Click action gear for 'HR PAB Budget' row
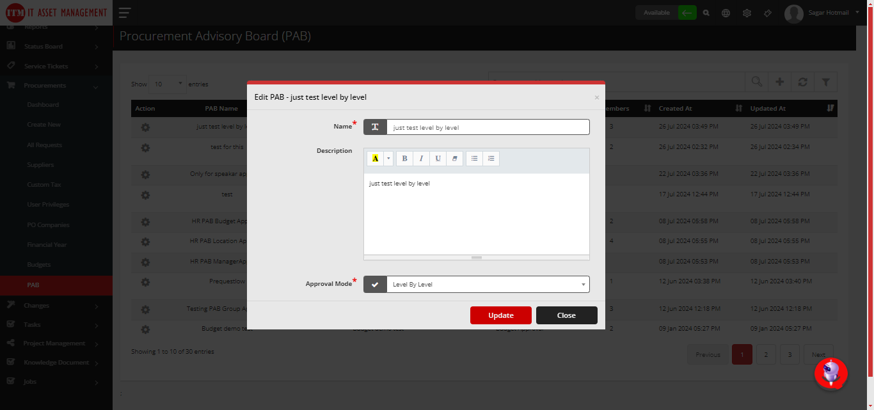Image resolution: width=874 pixels, height=410 pixels. pyautogui.click(x=145, y=222)
